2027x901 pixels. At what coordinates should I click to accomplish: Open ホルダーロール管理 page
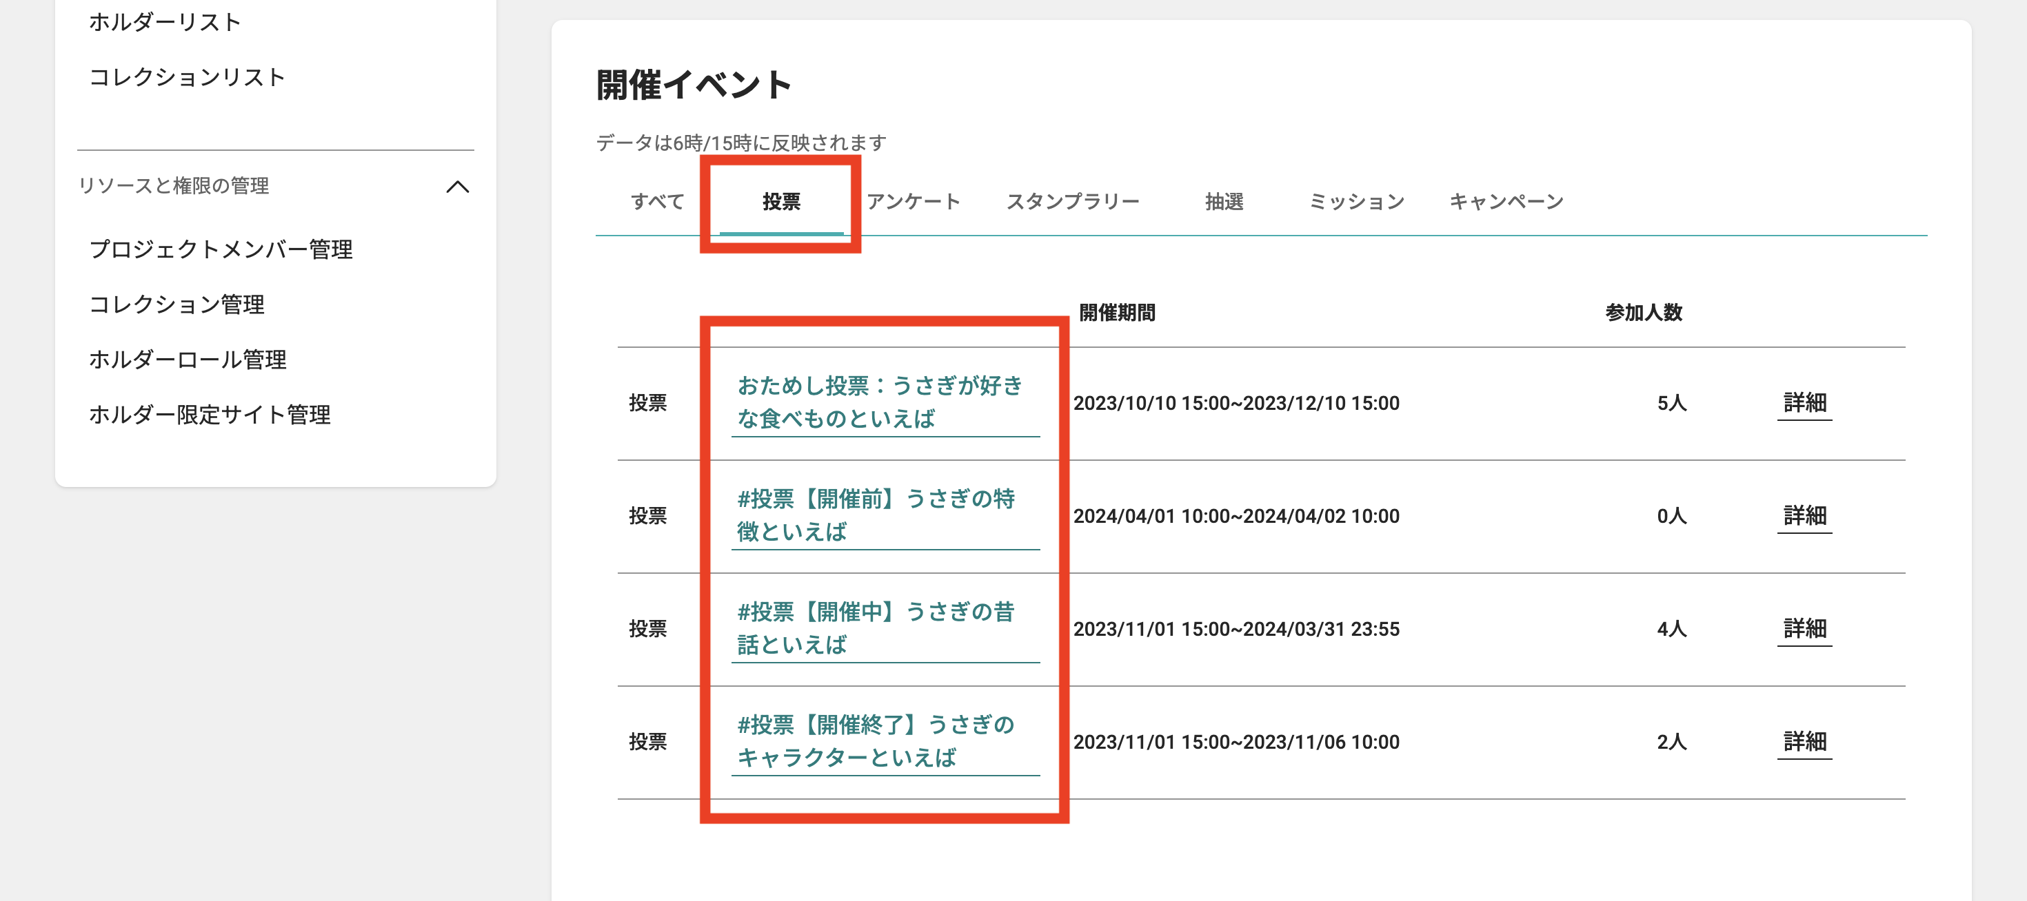pyautogui.click(x=188, y=360)
